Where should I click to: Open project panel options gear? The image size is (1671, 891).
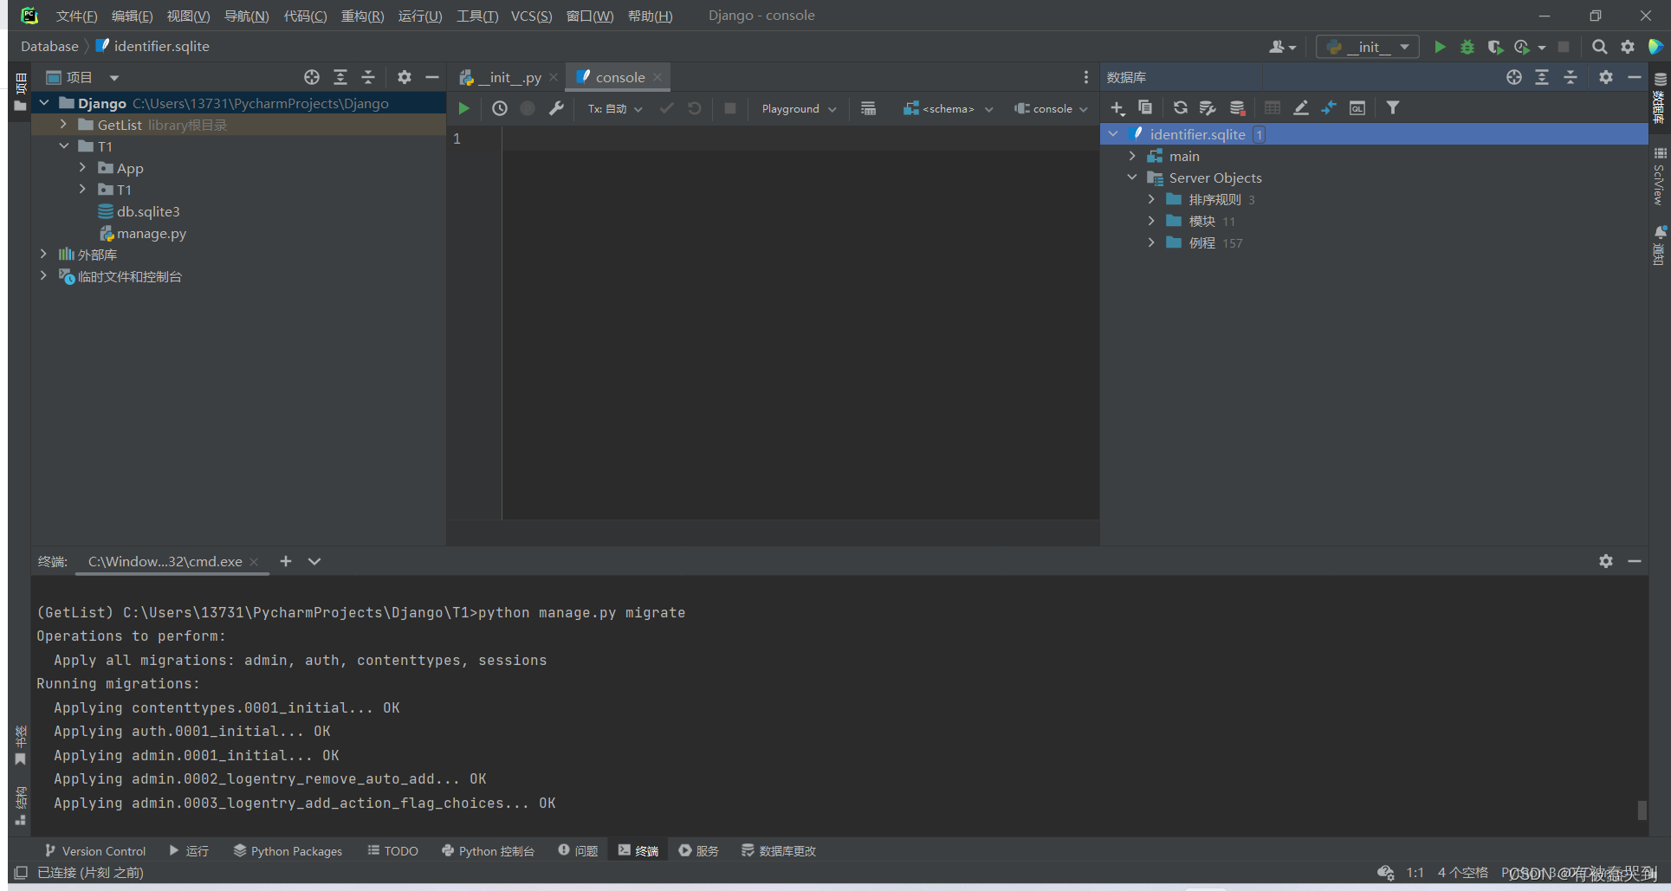405,77
